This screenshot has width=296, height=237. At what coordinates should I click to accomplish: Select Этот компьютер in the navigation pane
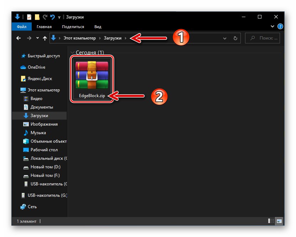tap(40, 90)
